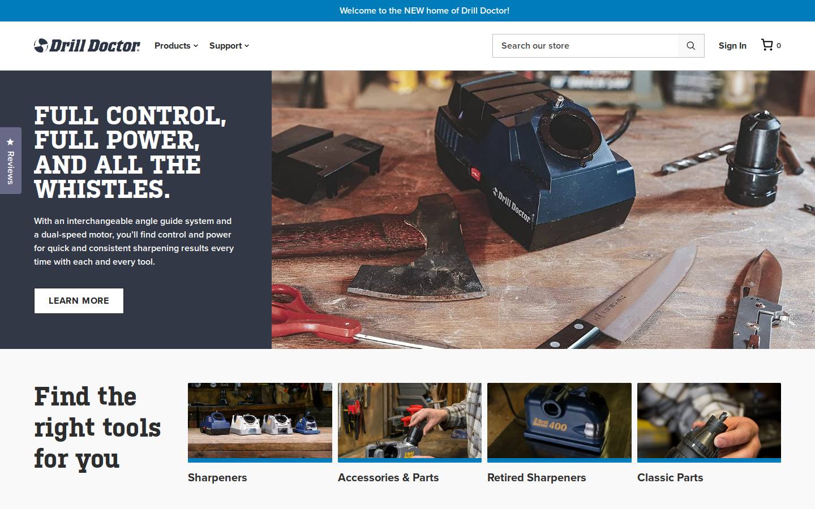
Task: Click the Classic Parts text link
Action: click(x=670, y=477)
